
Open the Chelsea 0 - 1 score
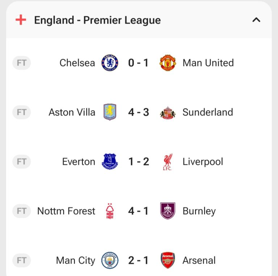click(138, 63)
